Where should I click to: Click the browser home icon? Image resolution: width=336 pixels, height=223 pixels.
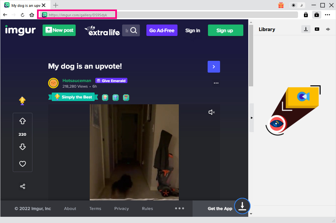[32, 15]
